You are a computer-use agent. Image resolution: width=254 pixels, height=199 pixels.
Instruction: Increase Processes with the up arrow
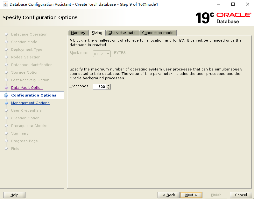(108, 85)
